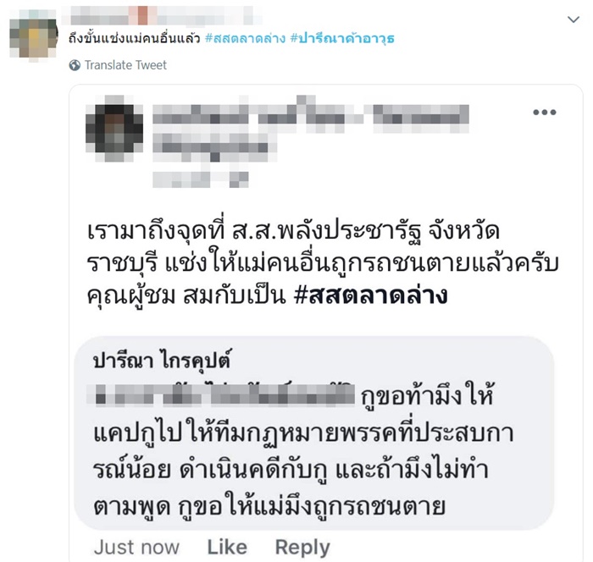Open the bold #สสตลาดล่าง hashtag in quoted tweet
Viewport: 593px width, 562px height.
[x=371, y=295]
